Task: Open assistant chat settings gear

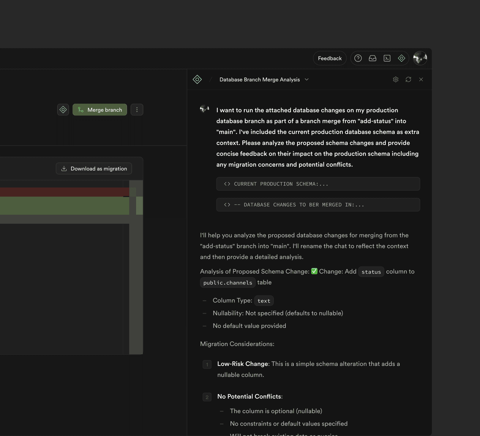Action: tap(395, 79)
